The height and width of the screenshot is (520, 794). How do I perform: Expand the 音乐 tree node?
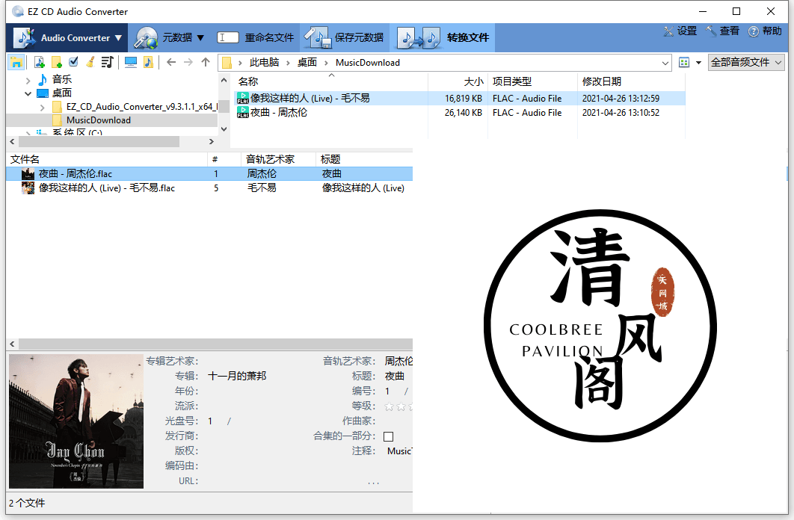point(28,80)
